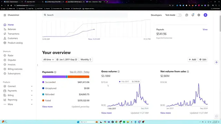This screenshot has width=221, height=124.
Task: Open settings gear in Stripe header
Action: 199,15
